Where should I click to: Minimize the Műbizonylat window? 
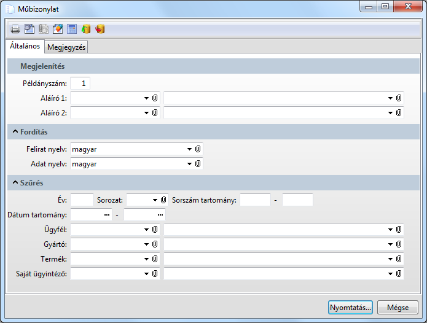[369, 6]
